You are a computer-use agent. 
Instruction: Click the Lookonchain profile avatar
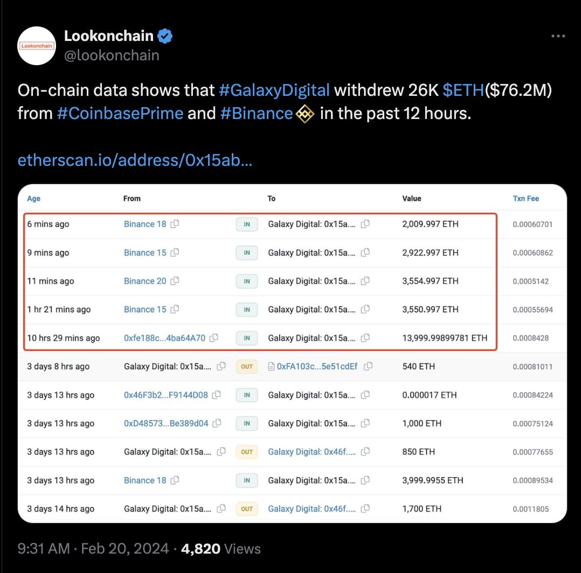(36, 46)
